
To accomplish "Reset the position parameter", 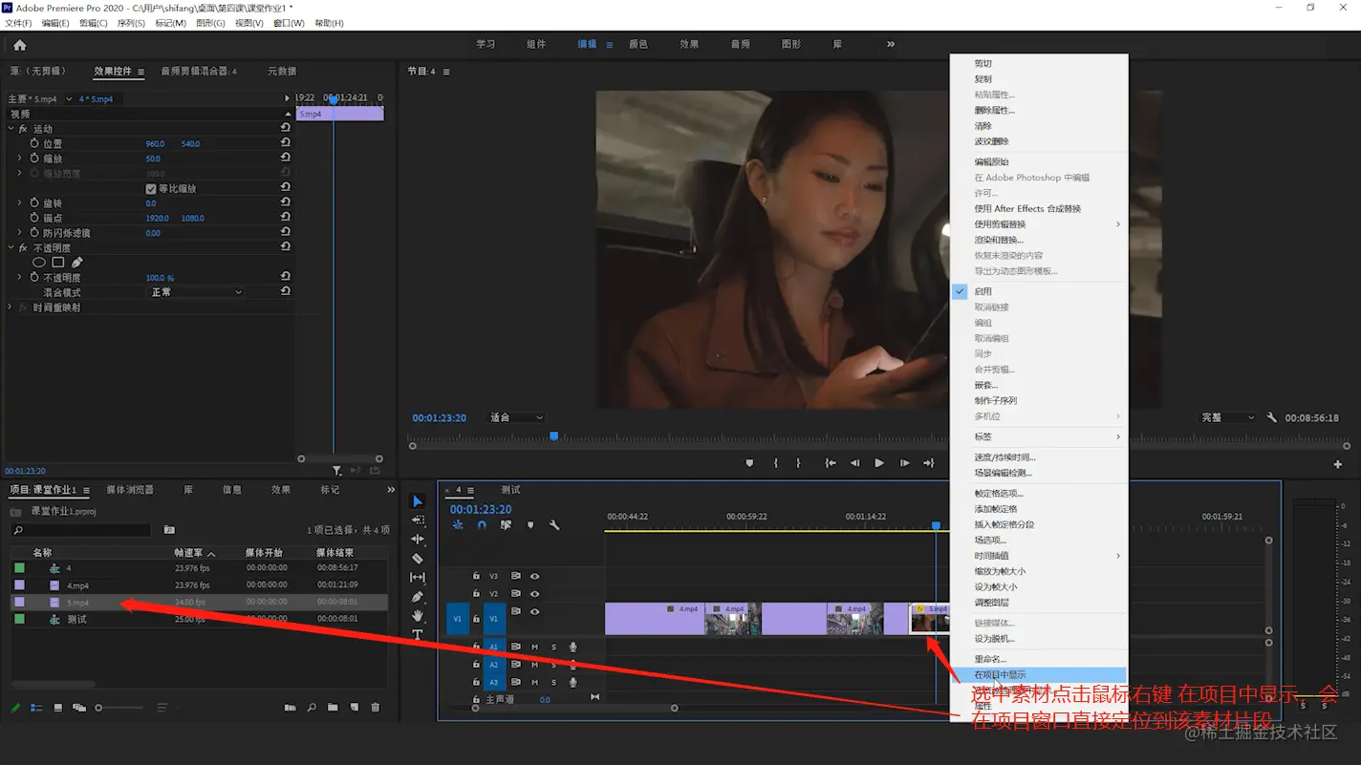I will click(286, 142).
